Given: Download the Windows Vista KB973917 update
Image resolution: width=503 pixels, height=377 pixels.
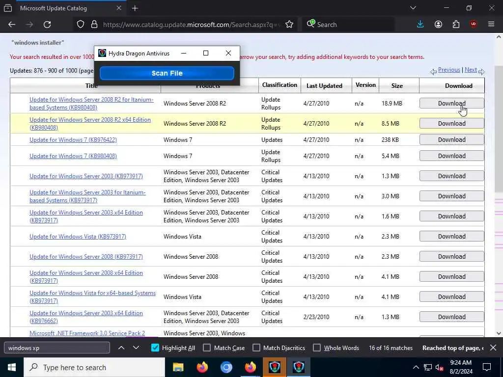Looking at the screenshot, I should tap(452, 236).
